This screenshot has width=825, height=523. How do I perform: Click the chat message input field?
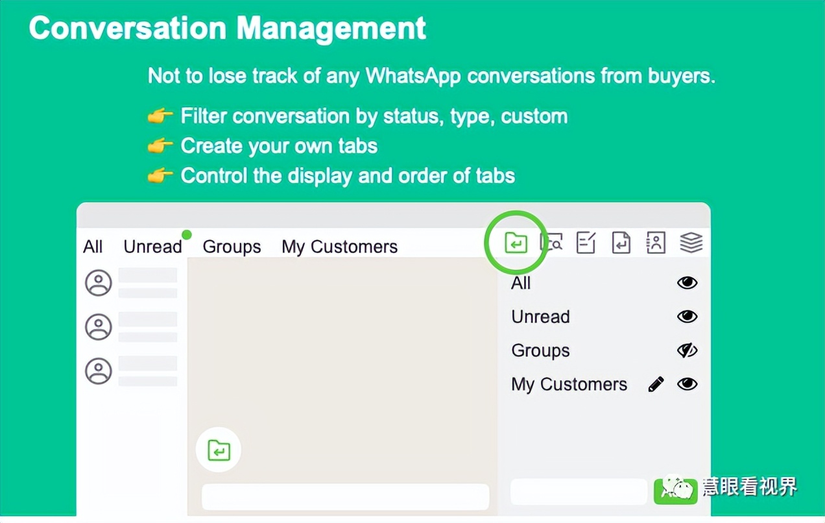(x=345, y=497)
